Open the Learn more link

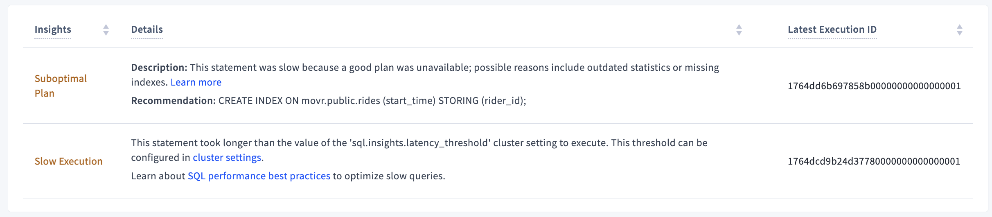(x=196, y=82)
